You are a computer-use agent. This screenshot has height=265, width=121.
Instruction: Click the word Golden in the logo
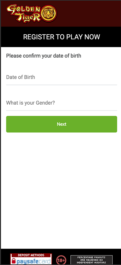point(23,9)
